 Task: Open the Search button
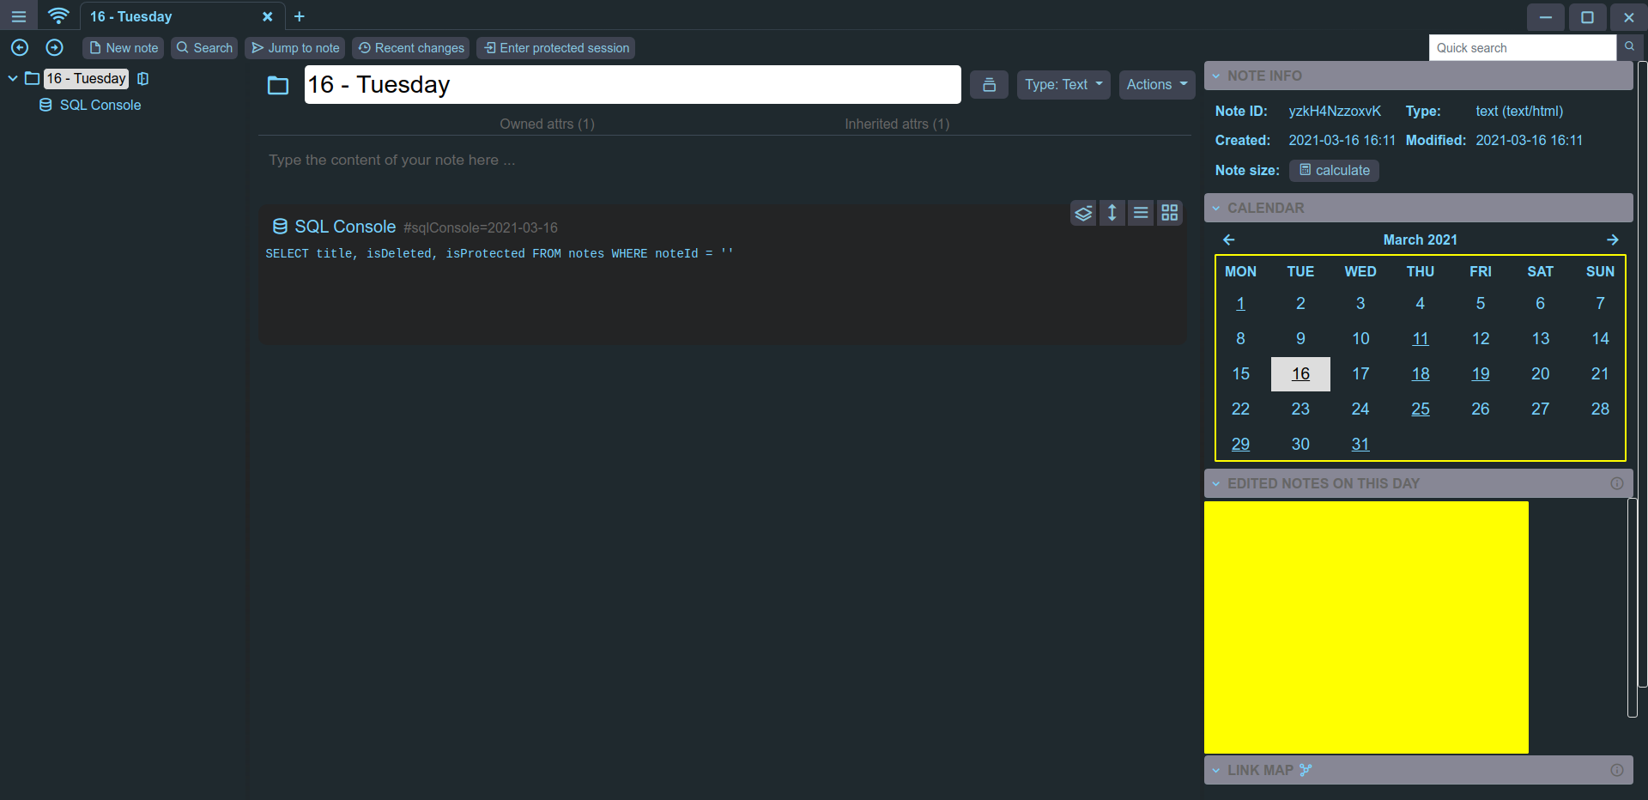click(204, 48)
